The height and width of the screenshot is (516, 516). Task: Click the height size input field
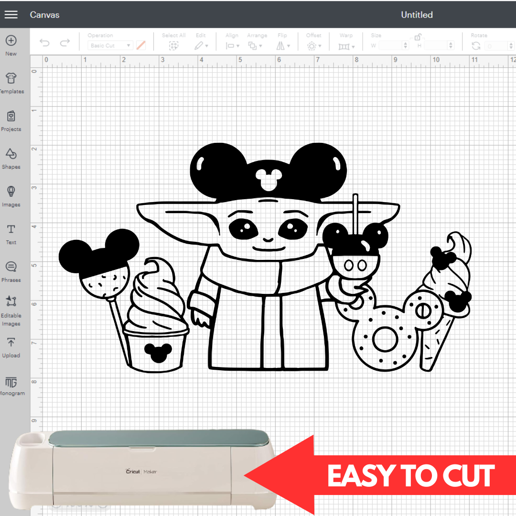(436, 45)
